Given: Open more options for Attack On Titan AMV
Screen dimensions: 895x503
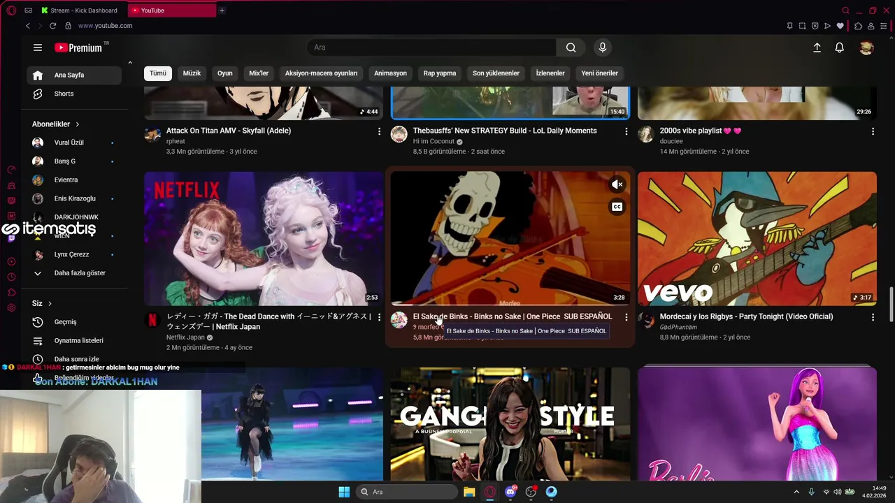Looking at the screenshot, I should [x=380, y=131].
